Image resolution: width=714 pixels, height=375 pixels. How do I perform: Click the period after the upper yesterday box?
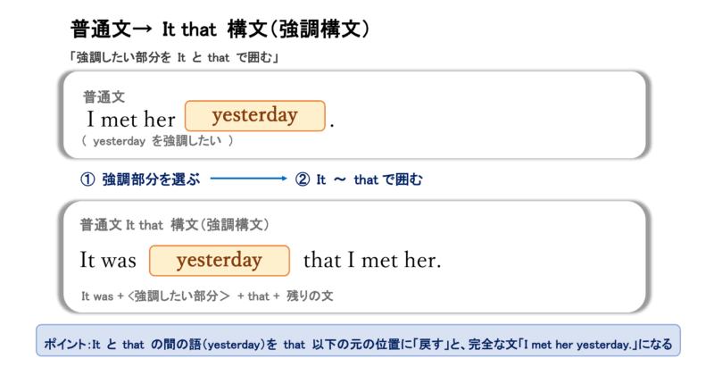(332, 121)
